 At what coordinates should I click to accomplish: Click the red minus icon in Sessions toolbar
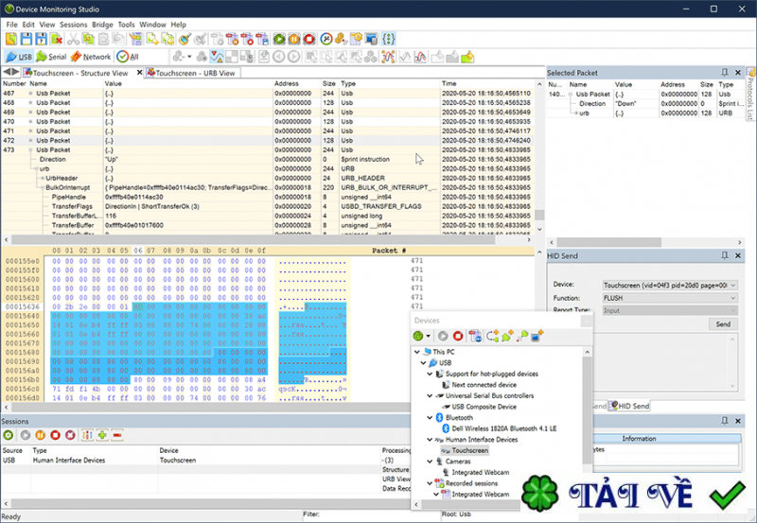point(117,434)
